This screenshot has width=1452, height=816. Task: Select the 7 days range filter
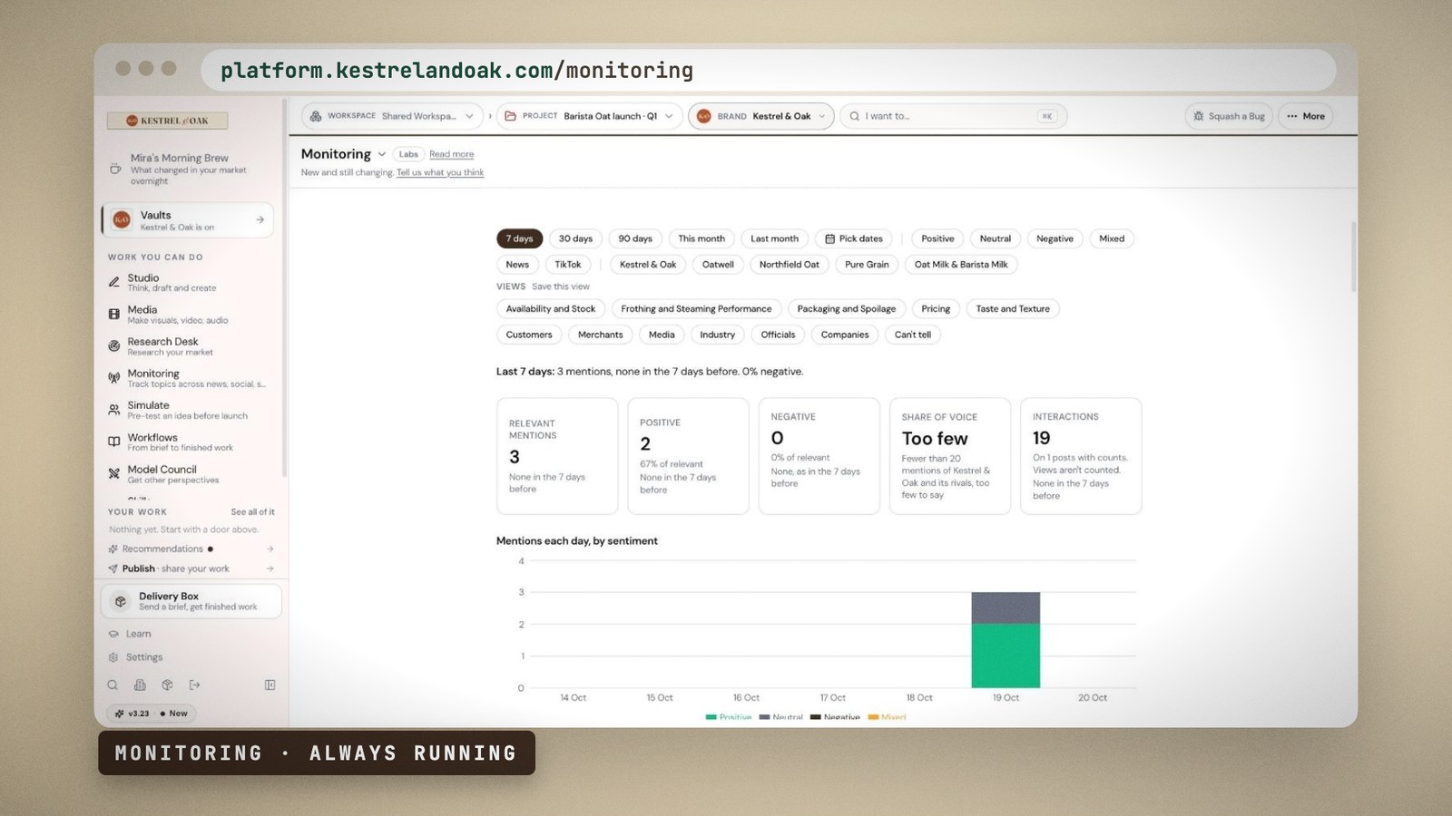click(x=519, y=238)
